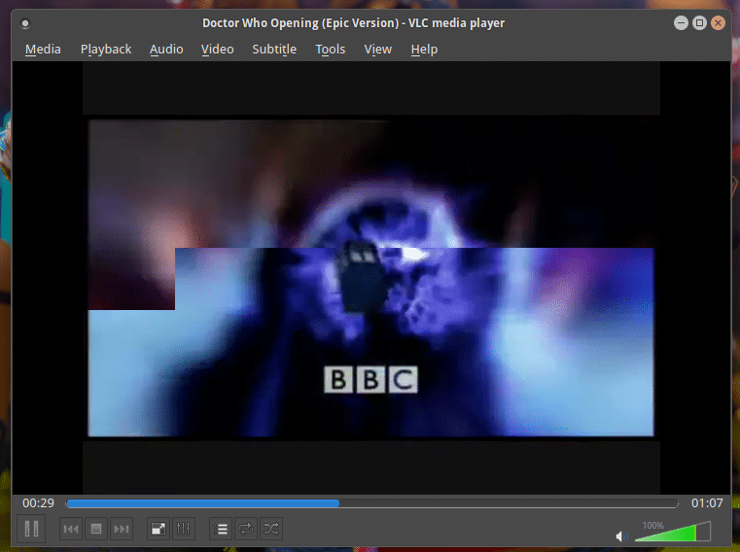Image resolution: width=740 pixels, height=552 pixels.
Task: Show extended settings equalizer icon
Action: tap(183, 529)
